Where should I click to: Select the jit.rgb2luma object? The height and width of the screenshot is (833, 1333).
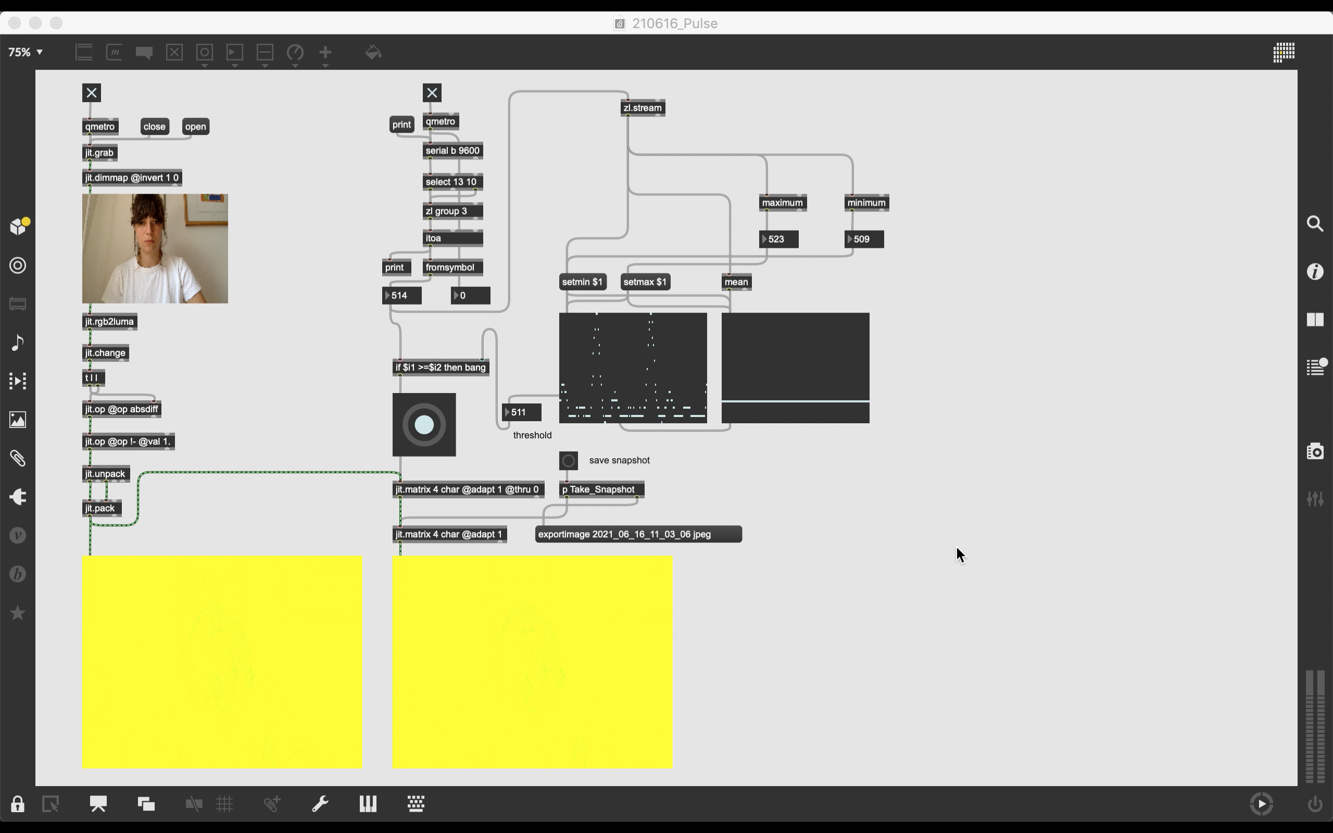coord(110,322)
